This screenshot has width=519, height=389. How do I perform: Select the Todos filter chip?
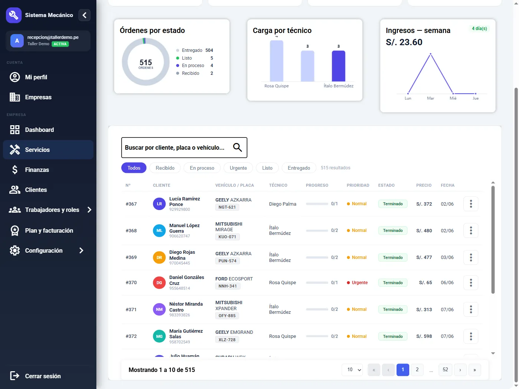tap(134, 168)
